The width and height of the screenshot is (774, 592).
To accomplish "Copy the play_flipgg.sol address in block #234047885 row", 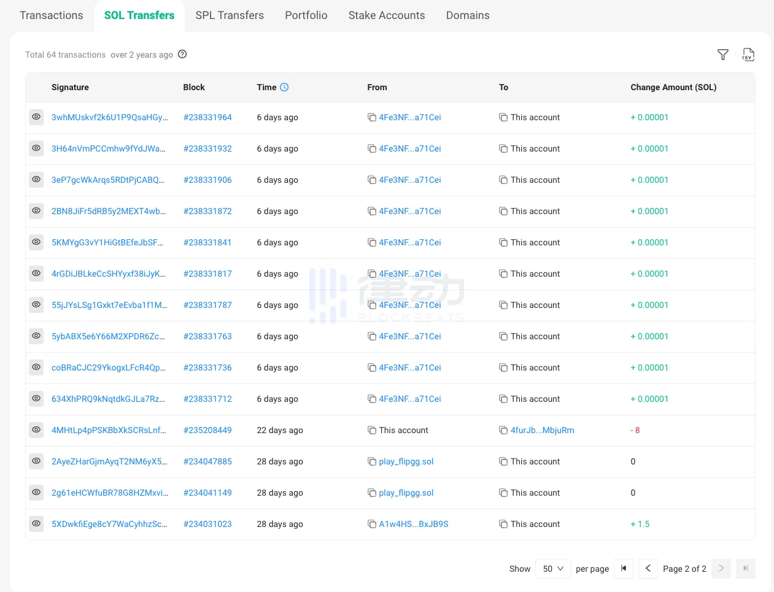I will 372,461.
